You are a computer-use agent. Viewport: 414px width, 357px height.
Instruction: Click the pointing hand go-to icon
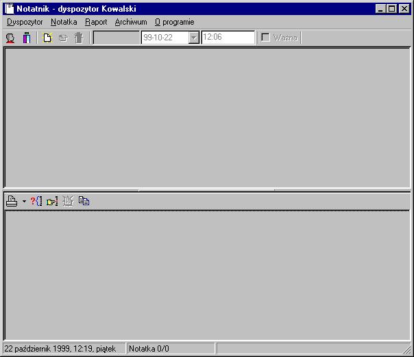coord(52,202)
